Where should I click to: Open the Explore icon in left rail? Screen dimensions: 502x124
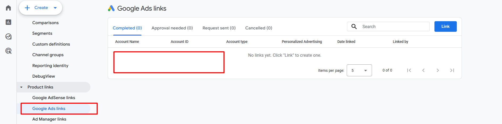point(8,37)
